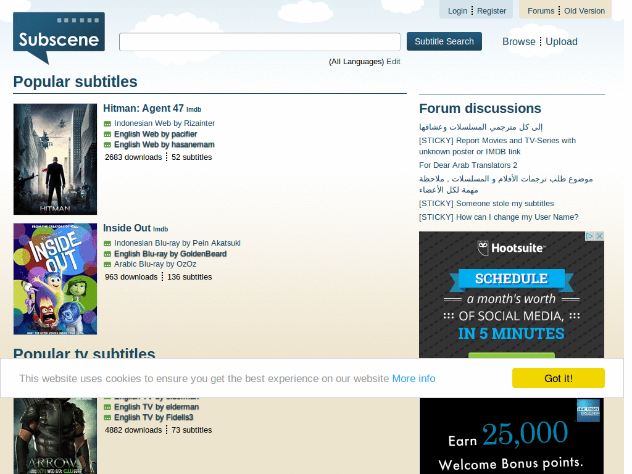Focus the subtitle search input field

pyautogui.click(x=260, y=42)
